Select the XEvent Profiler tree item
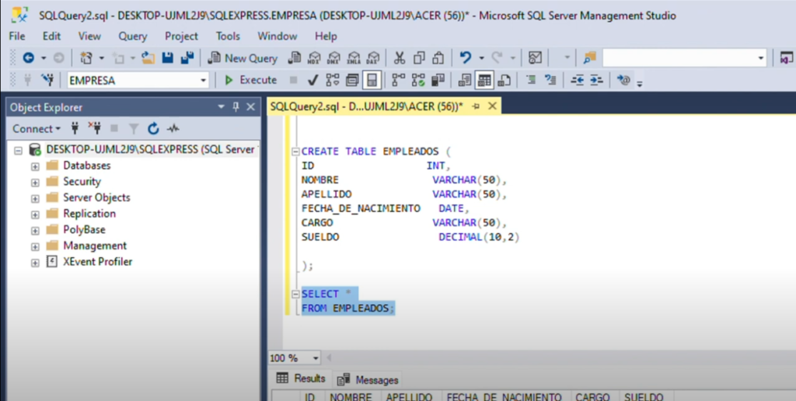The image size is (796, 401). click(97, 262)
